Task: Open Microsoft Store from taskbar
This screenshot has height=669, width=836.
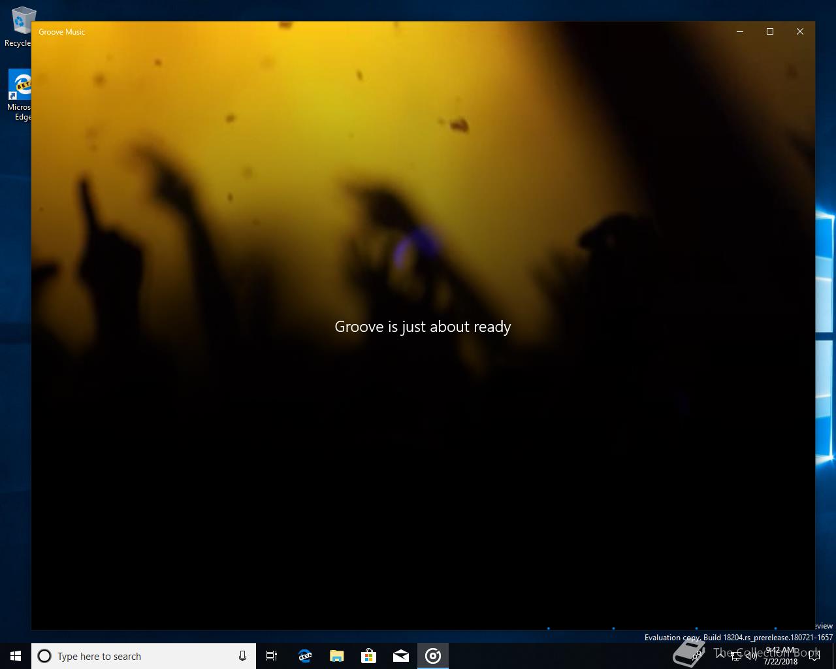Action: (x=369, y=656)
